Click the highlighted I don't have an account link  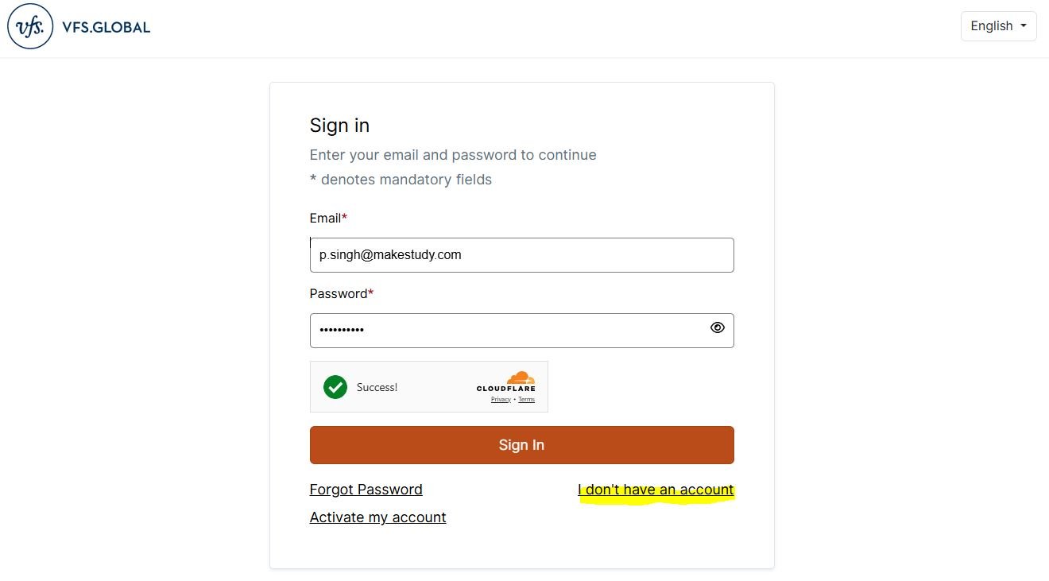pos(656,489)
